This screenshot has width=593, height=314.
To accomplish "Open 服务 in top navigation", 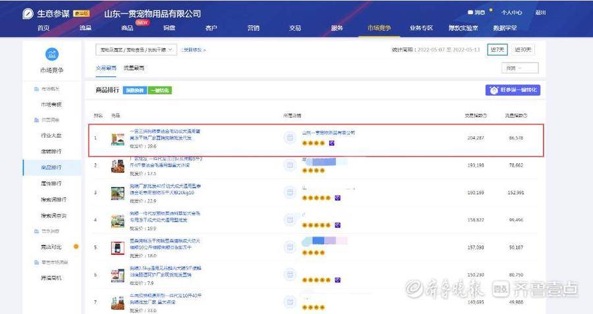I will (x=337, y=28).
